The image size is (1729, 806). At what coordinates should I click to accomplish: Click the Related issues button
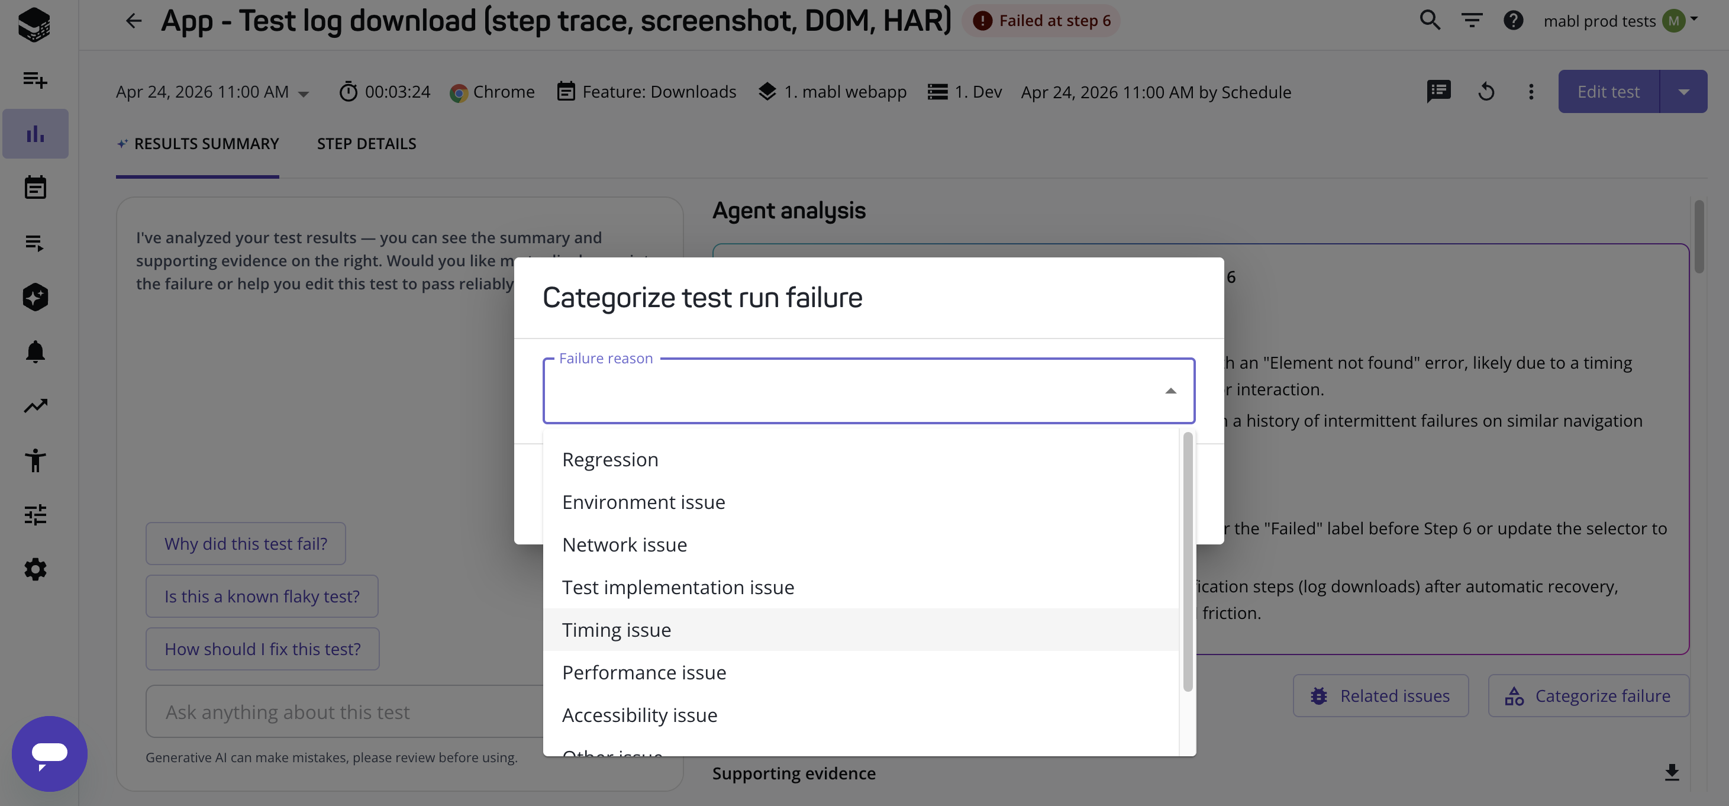pyautogui.click(x=1380, y=696)
